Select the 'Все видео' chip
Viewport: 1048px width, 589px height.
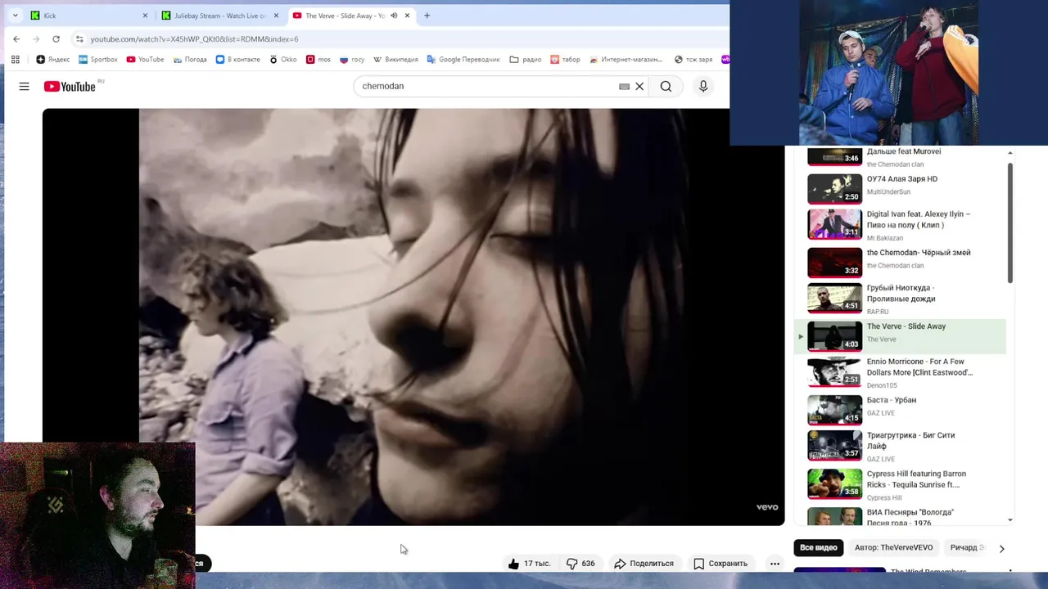pyautogui.click(x=819, y=547)
